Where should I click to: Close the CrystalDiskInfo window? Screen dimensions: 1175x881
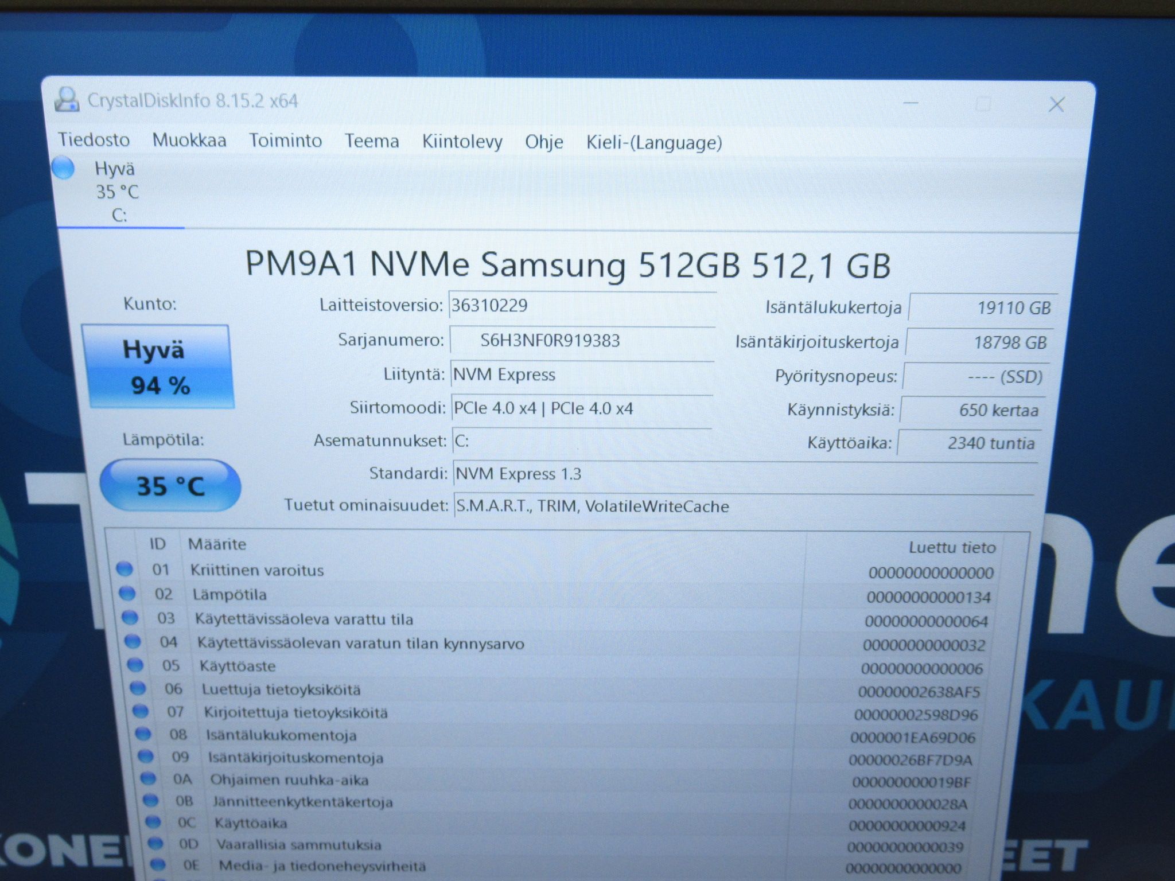point(1057,104)
